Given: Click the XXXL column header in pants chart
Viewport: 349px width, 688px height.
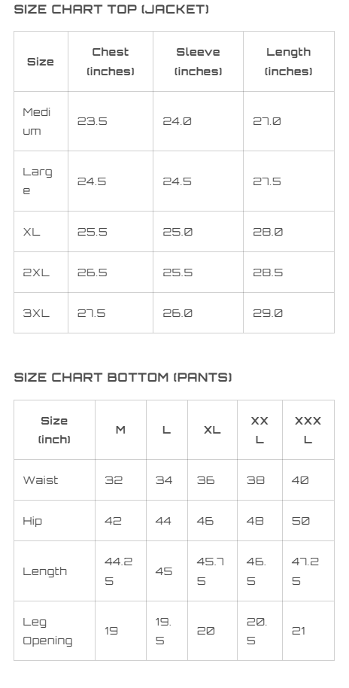Looking at the screenshot, I should [x=308, y=430].
